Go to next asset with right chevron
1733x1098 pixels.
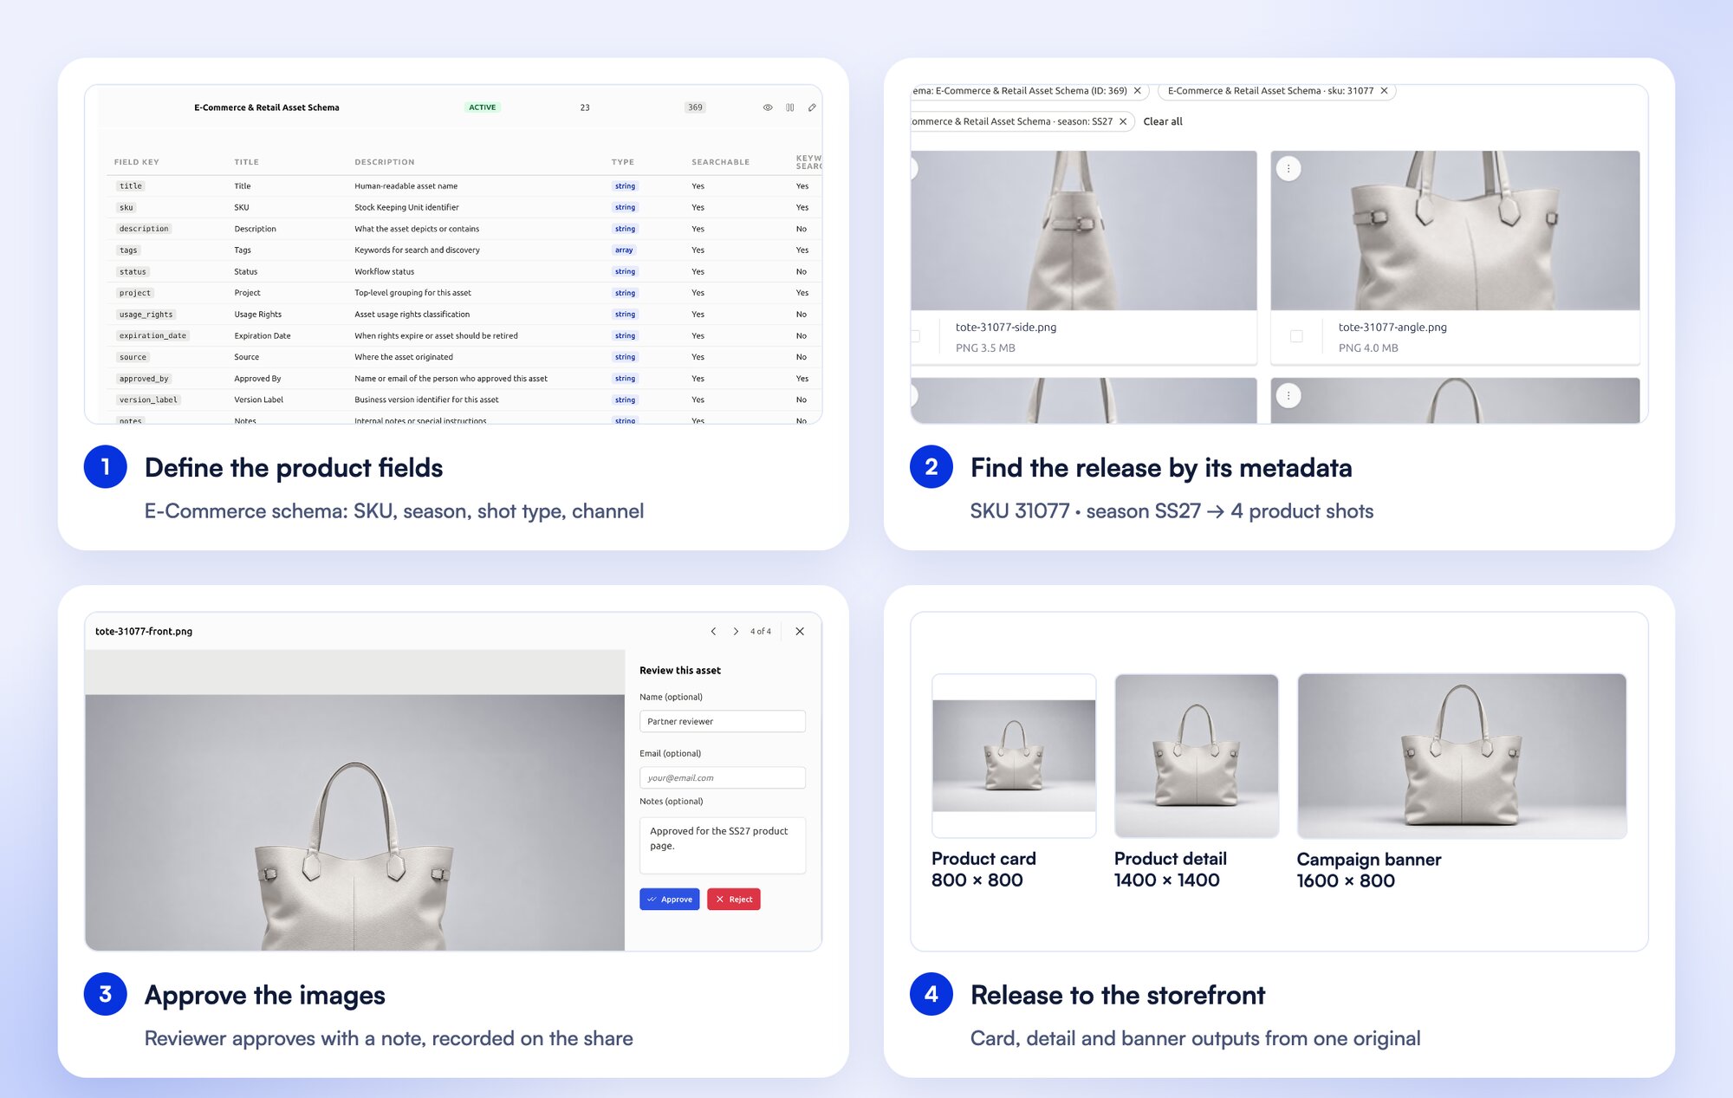tap(736, 632)
